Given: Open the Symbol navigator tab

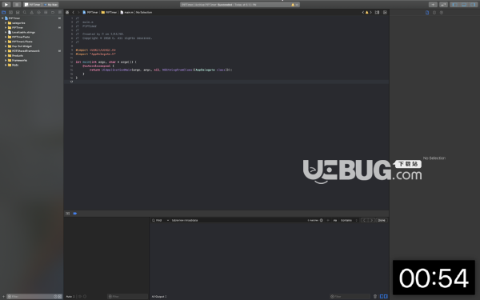Looking at the screenshot, I should click(x=18, y=12).
